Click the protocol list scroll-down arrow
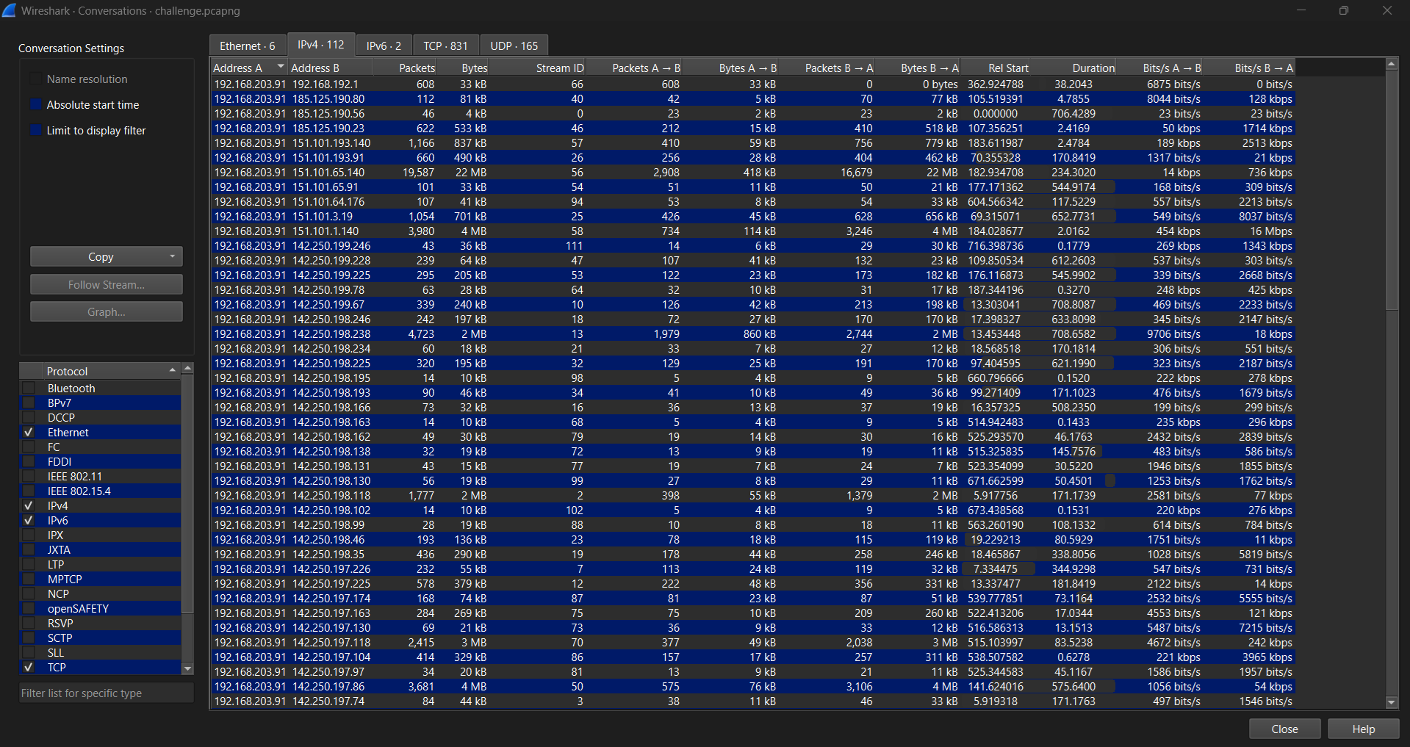This screenshot has width=1410, height=747. coord(187,668)
